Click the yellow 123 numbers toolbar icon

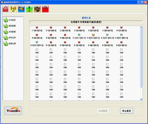pyautogui.click(x=13, y=9)
